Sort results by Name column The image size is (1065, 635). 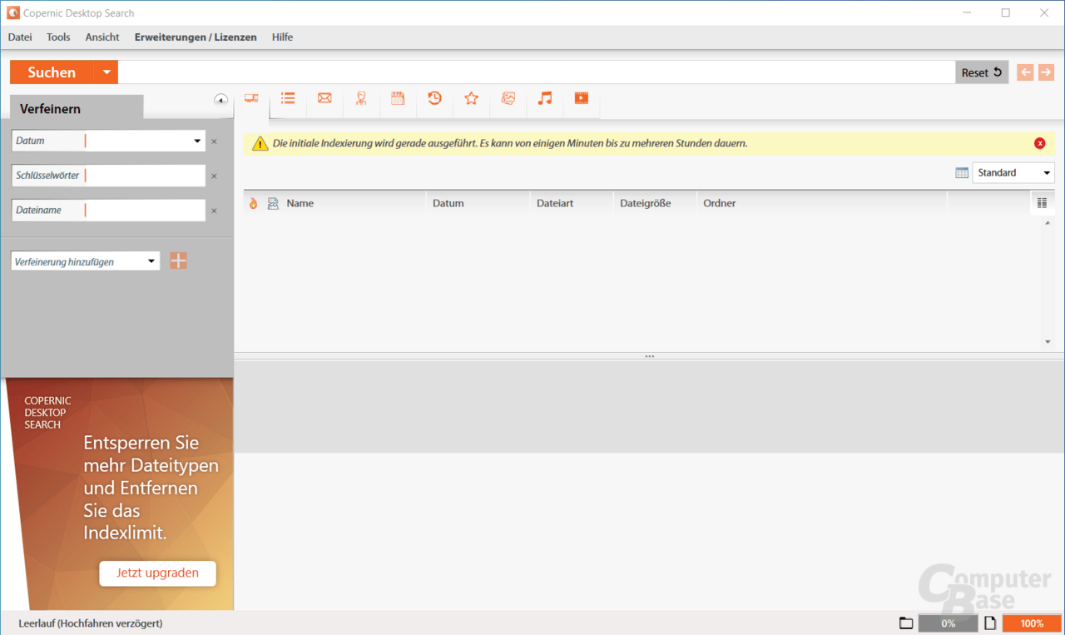coord(300,203)
